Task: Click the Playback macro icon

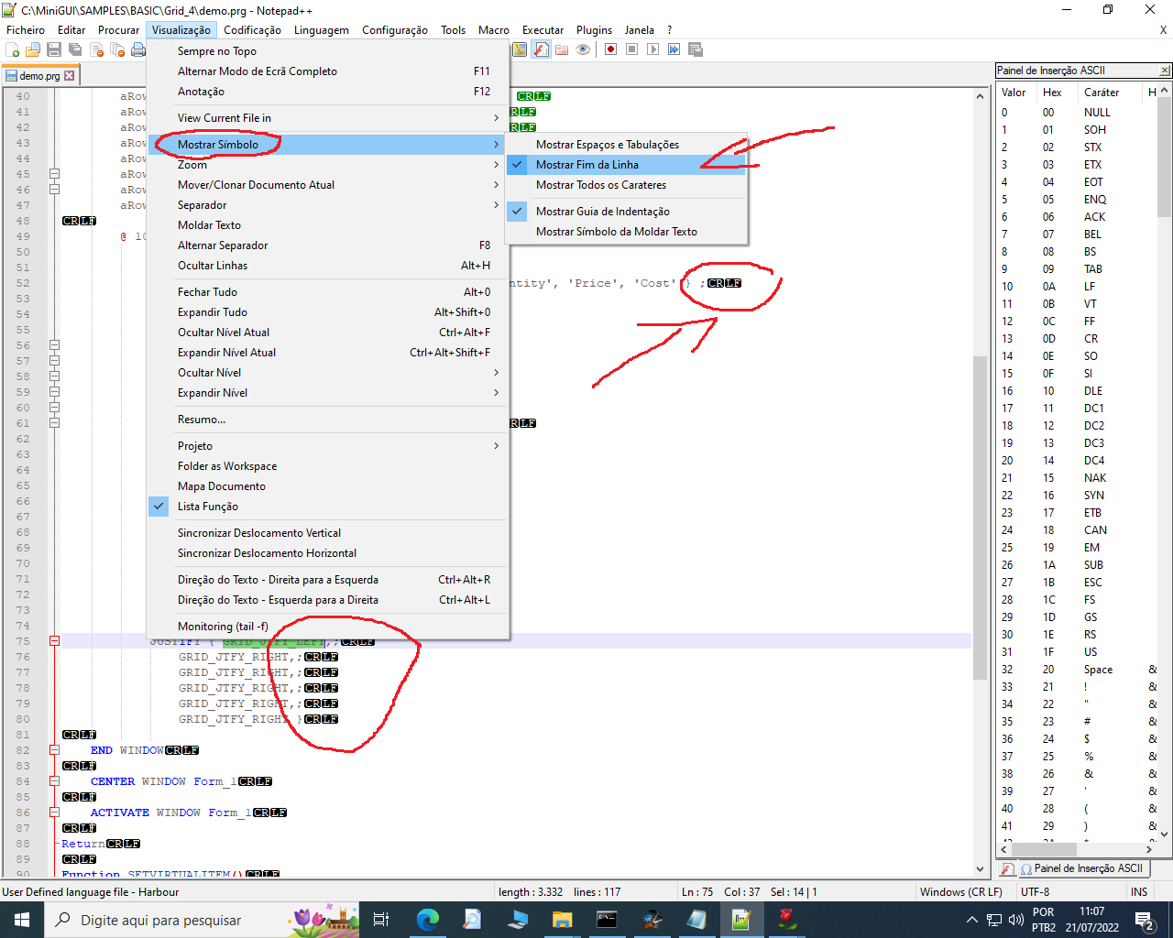Action: 652,49
